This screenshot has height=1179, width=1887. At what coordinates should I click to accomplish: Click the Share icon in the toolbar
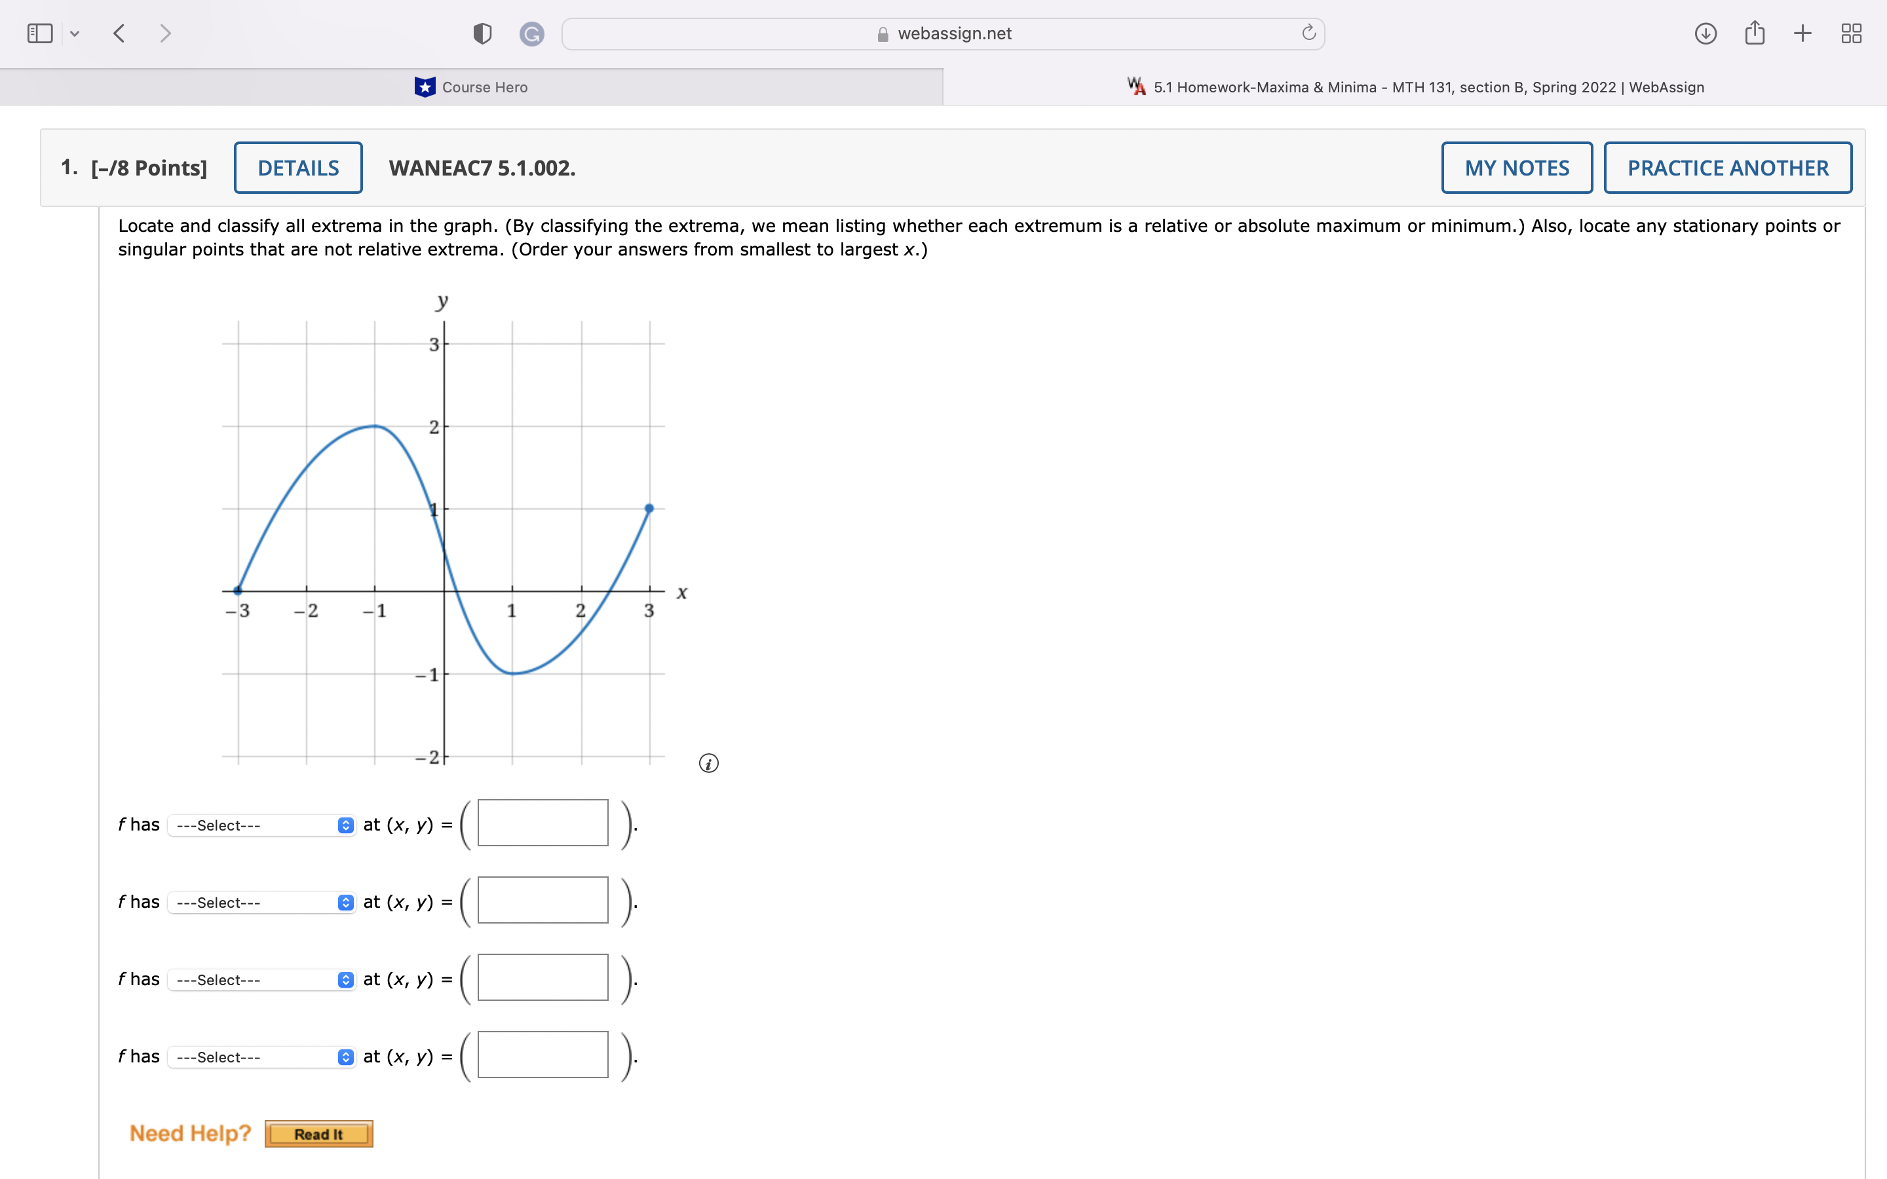tap(1755, 33)
